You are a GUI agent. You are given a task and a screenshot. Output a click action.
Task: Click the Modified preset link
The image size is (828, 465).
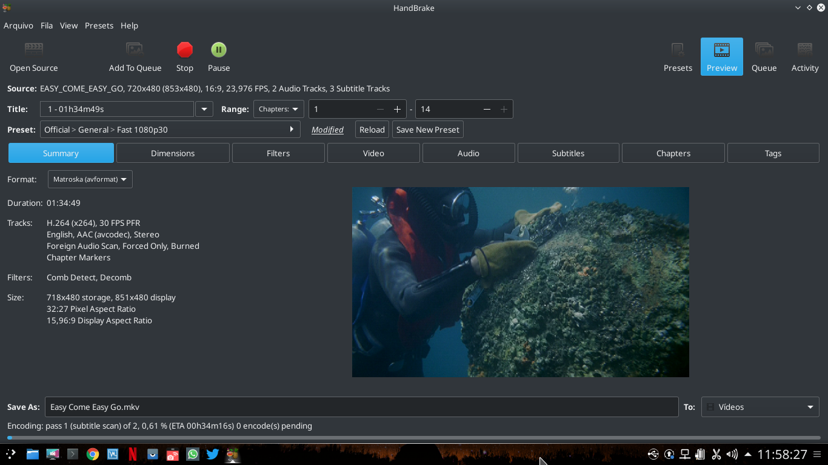pos(327,130)
